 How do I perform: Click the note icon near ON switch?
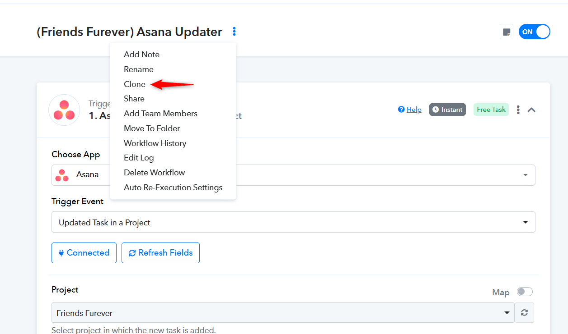point(507,32)
